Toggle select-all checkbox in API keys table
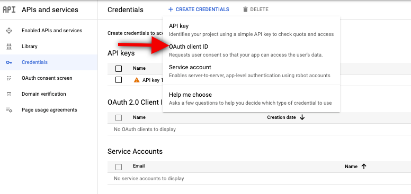Screen dimensions: 411x194 coord(119,69)
